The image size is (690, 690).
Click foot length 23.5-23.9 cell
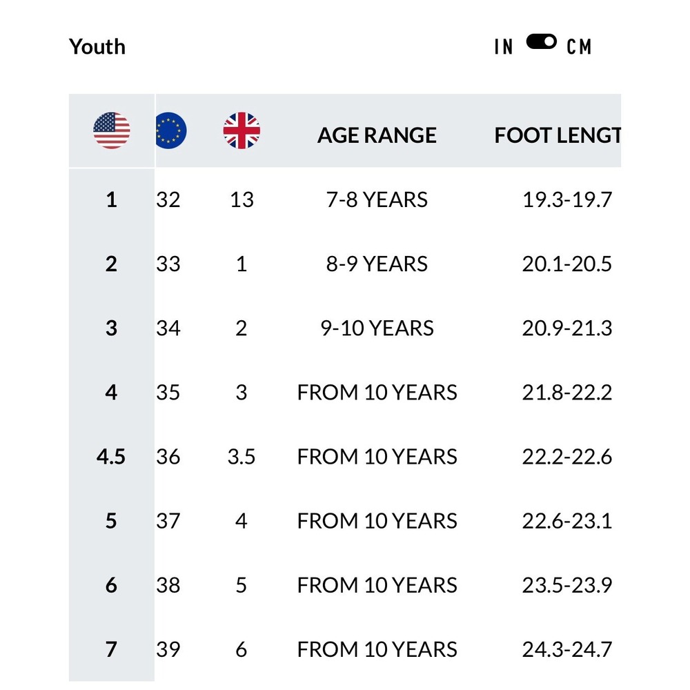[566, 585]
